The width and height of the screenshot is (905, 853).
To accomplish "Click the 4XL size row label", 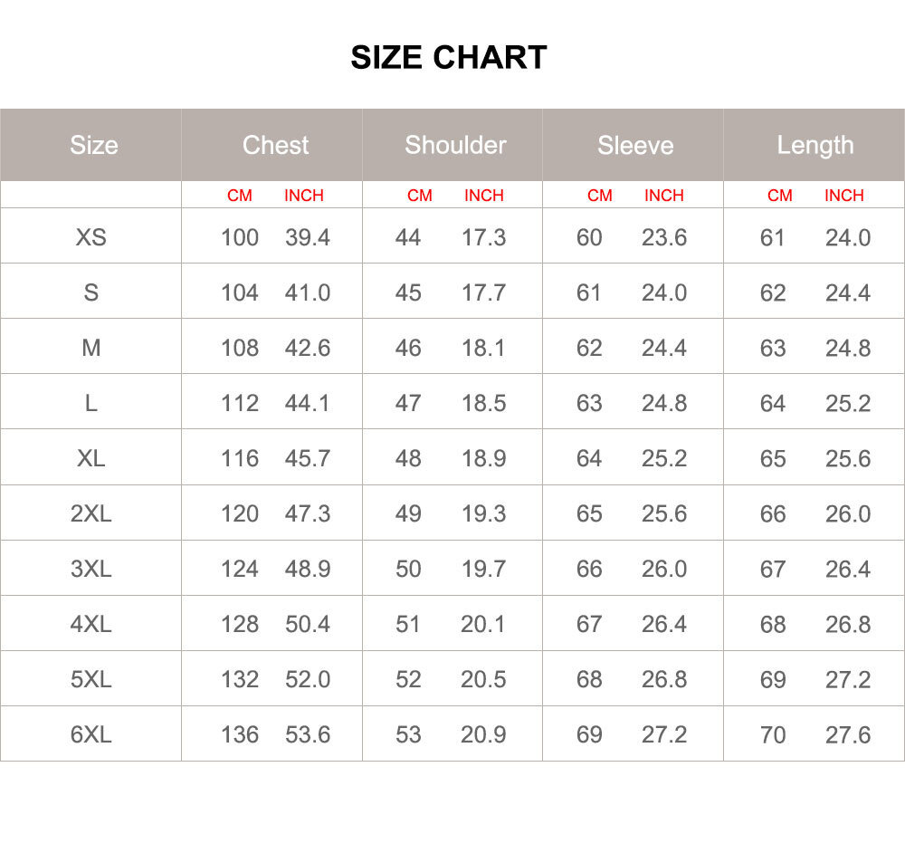I will tap(91, 624).
